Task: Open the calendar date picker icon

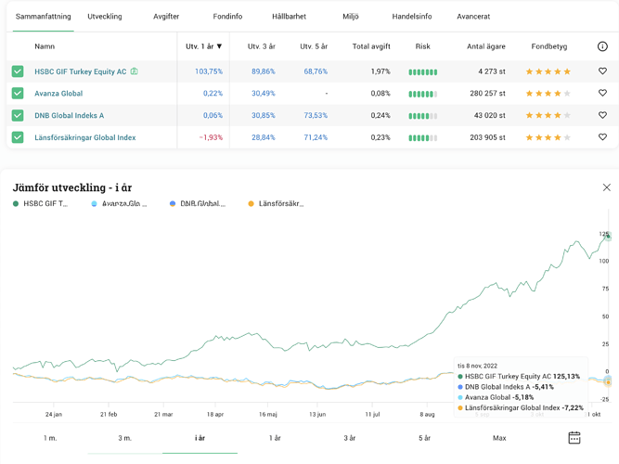Action: (x=574, y=437)
